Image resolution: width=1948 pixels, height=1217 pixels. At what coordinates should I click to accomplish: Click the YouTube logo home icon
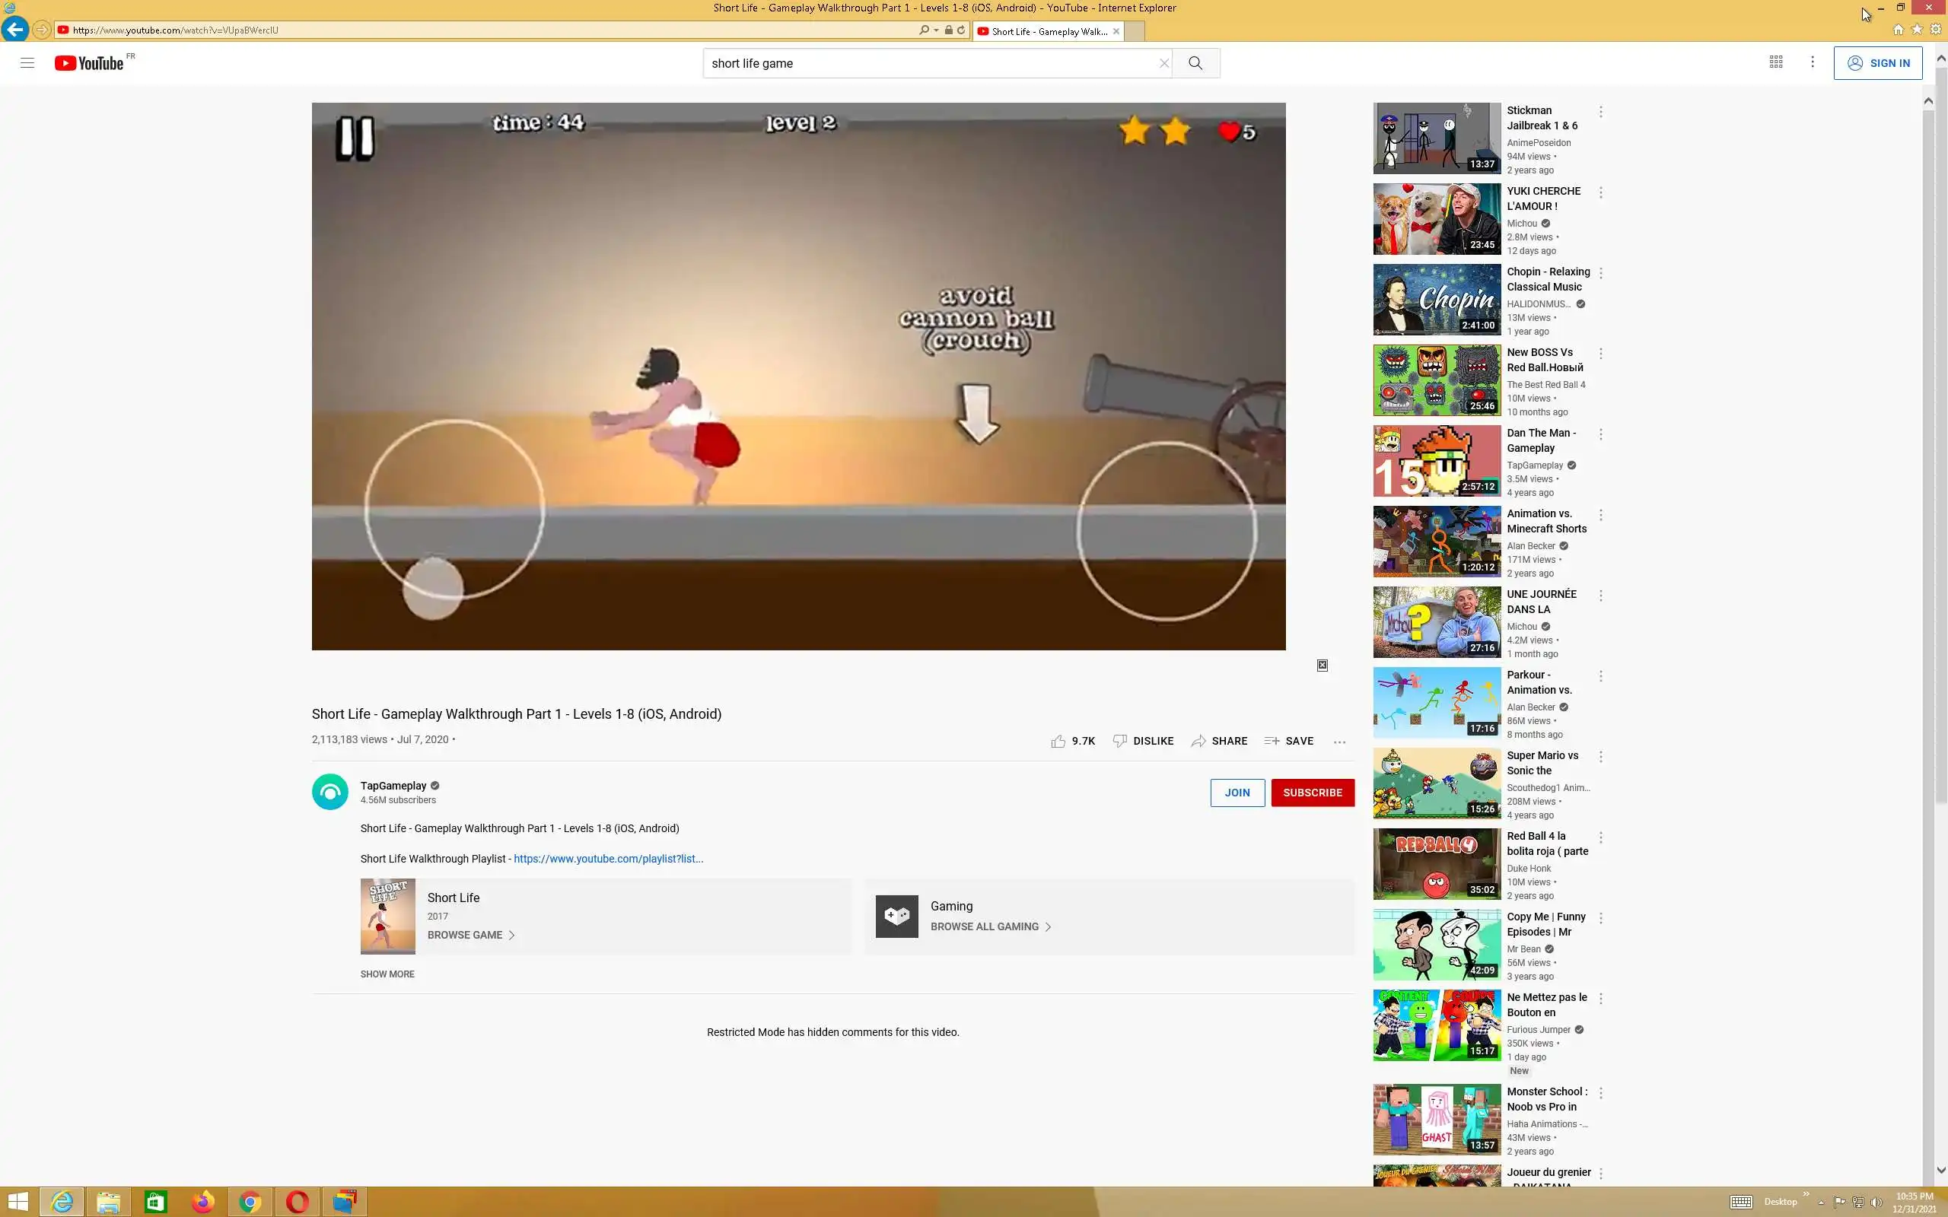tap(88, 63)
